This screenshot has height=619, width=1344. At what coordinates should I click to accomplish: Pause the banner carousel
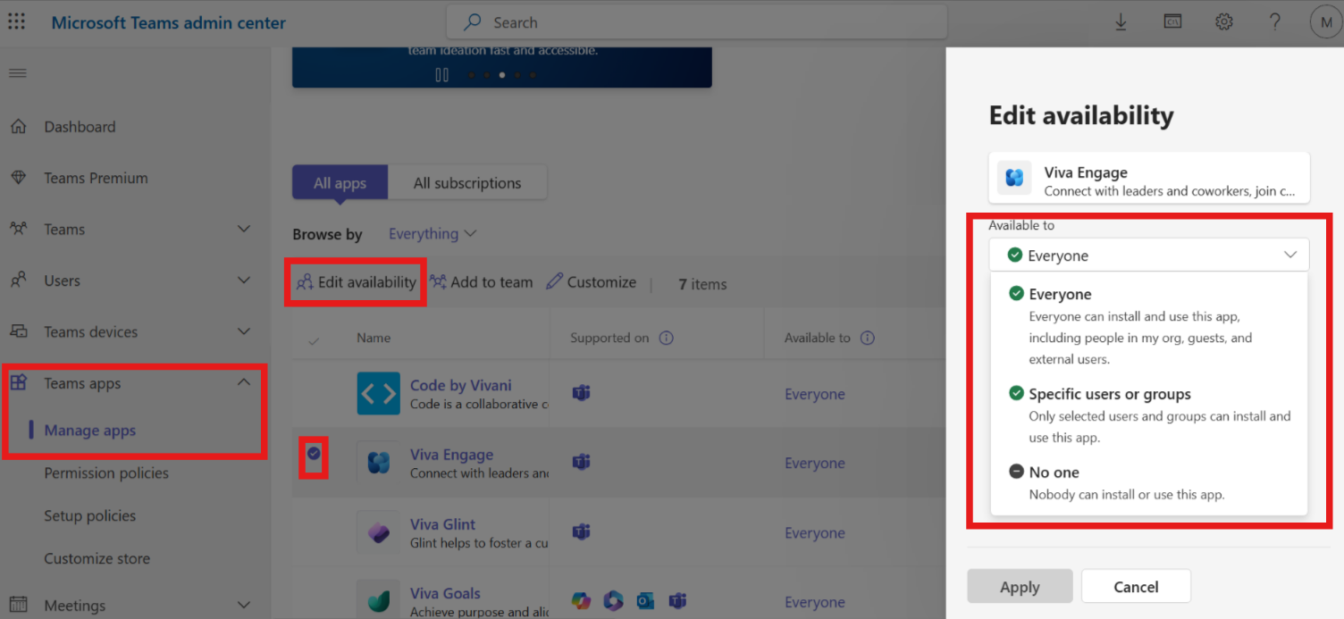441,75
